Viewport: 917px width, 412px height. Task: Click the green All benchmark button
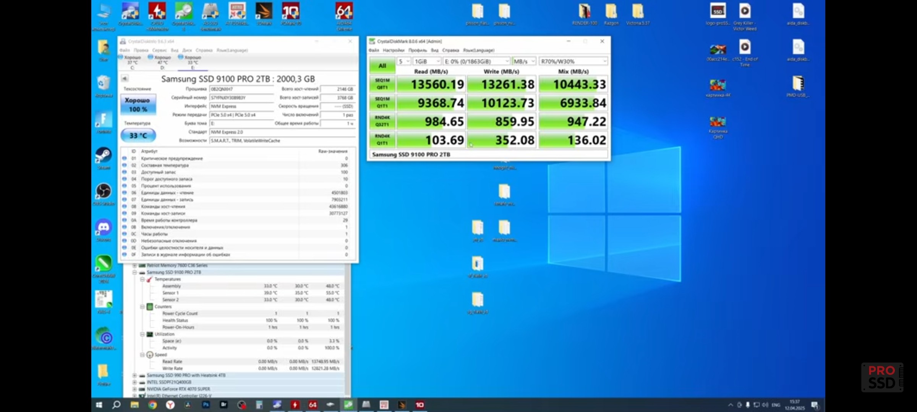(x=382, y=66)
